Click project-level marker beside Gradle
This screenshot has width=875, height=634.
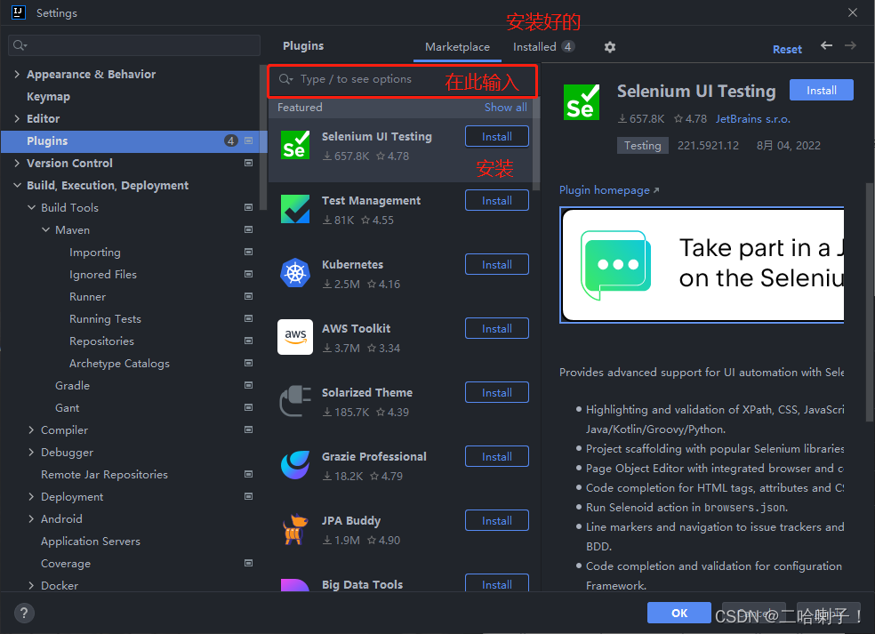tap(249, 385)
